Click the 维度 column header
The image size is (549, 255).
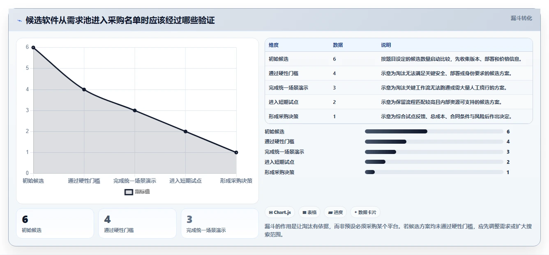pos(274,45)
